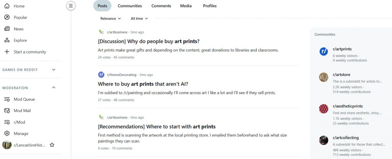Open post Where to buy art prints
Screen dimensions: 392x159
coord(143,84)
